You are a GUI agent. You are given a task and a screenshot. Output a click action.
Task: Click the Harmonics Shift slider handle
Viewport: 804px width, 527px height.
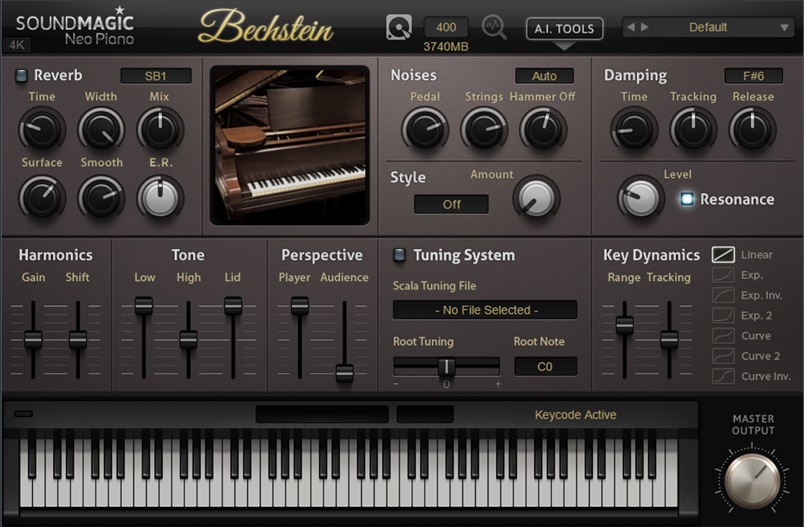click(78, 339)
